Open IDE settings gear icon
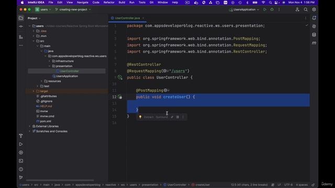Screen dimensions: 335x188 [x=314, y=9]
